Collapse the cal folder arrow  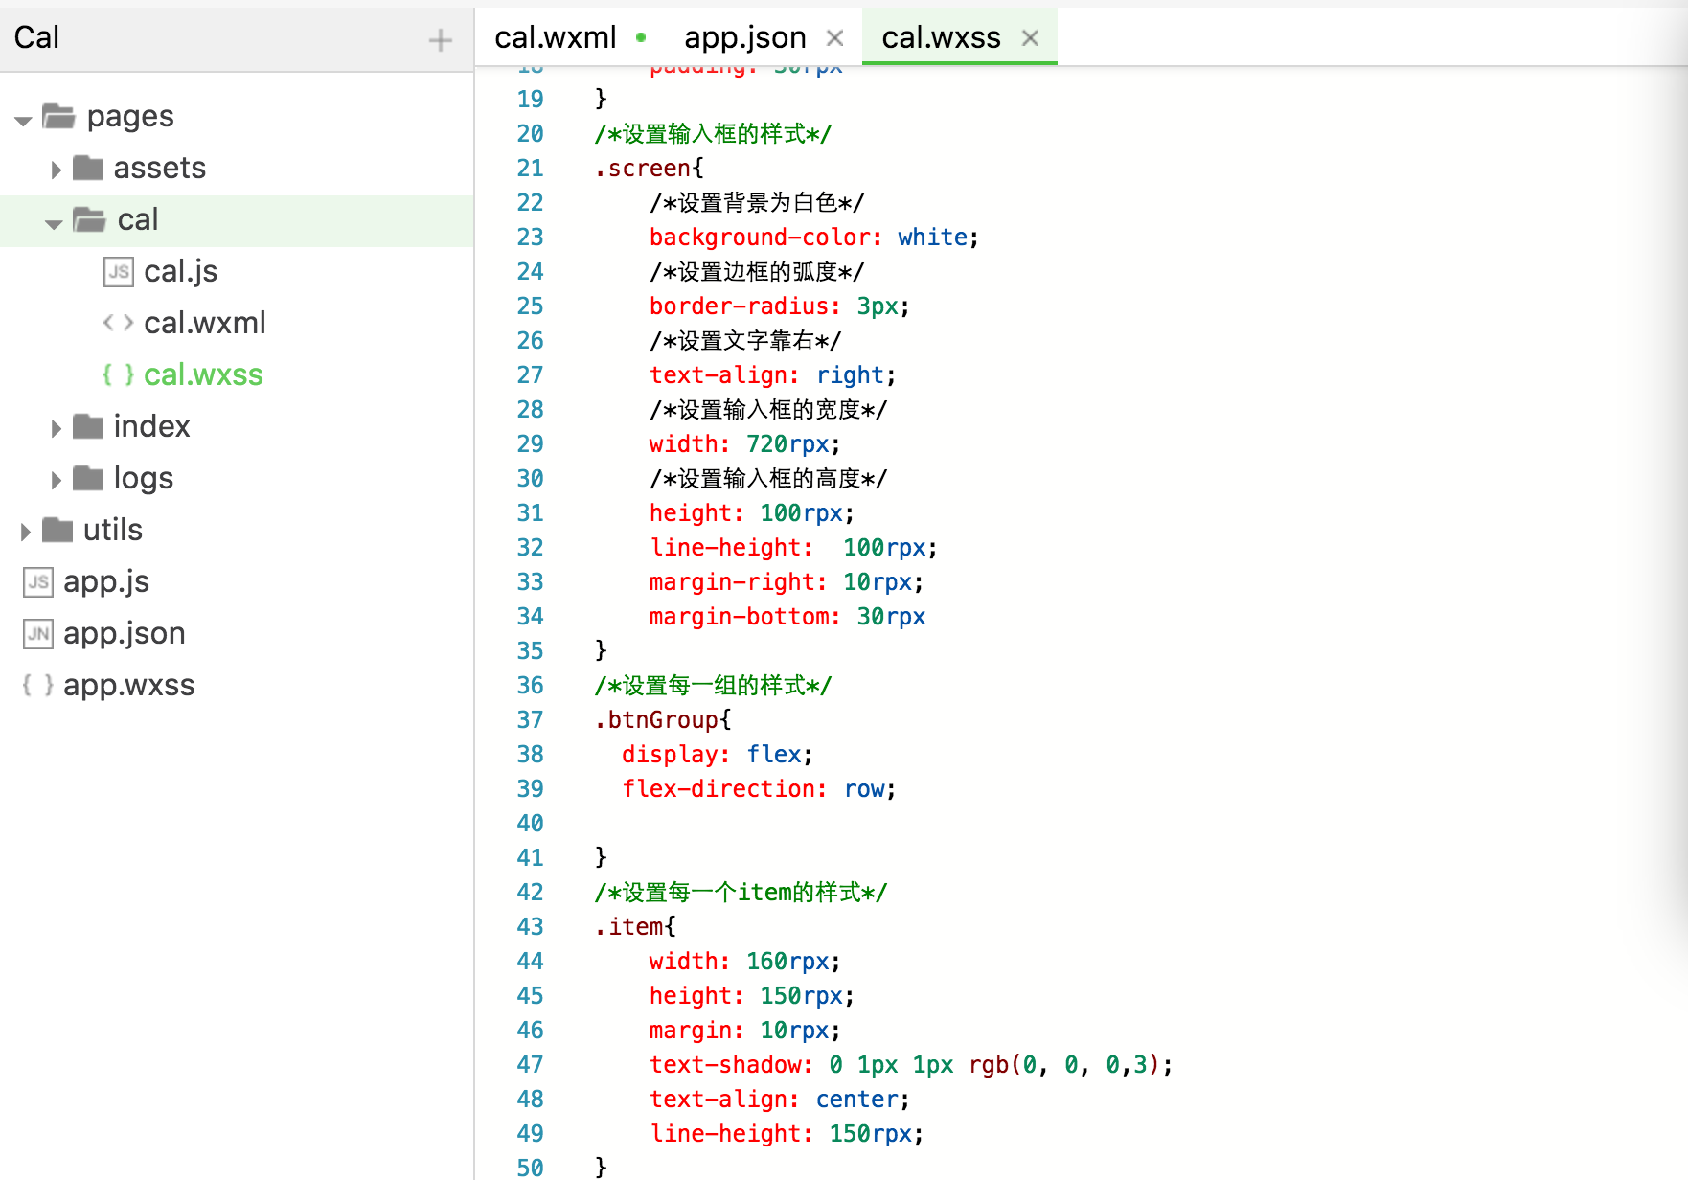54,222
